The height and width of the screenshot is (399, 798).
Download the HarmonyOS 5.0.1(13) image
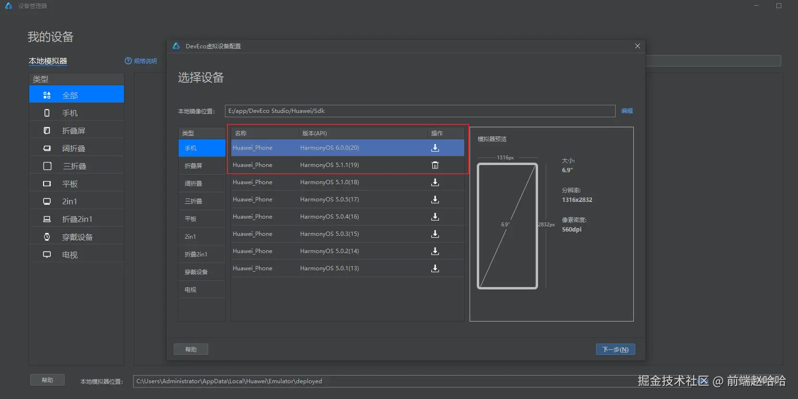435,268
